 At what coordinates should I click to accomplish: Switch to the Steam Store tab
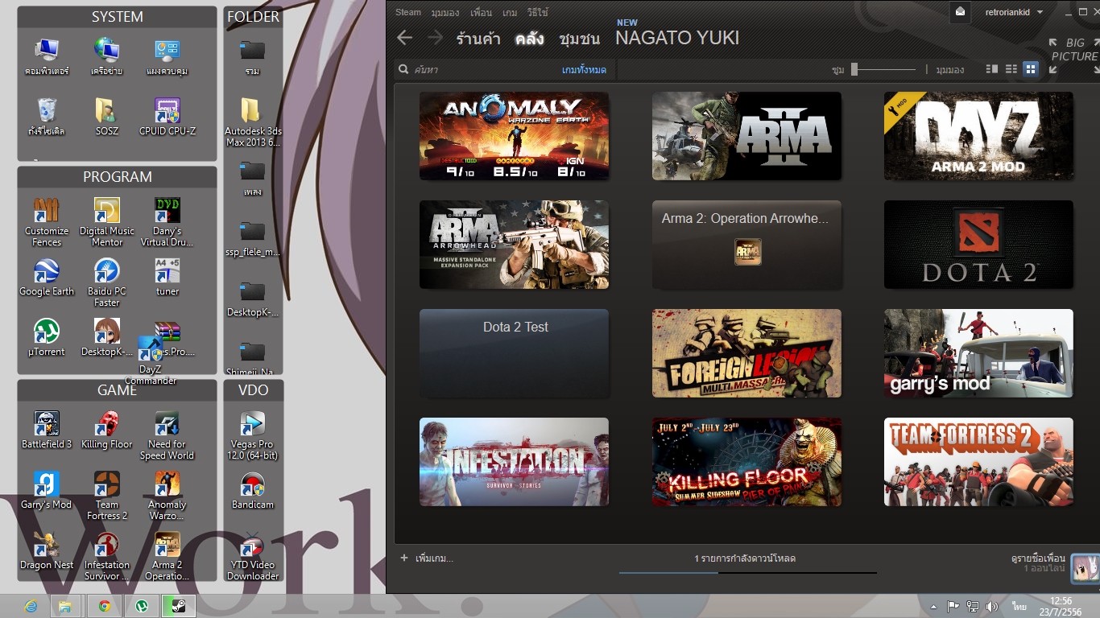pos(478,38)
